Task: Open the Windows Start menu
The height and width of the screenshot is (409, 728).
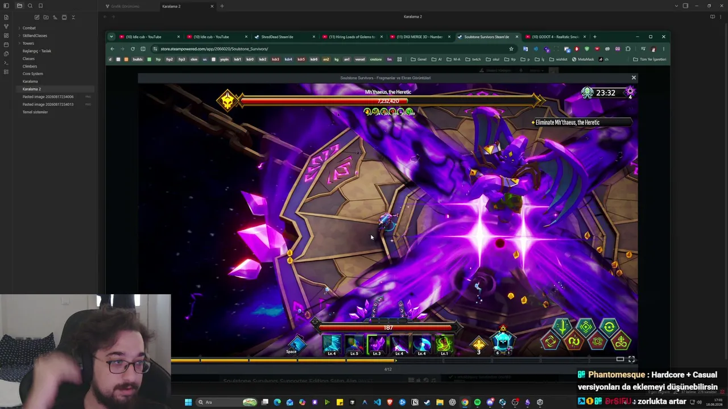Action: tap(188, 402)
